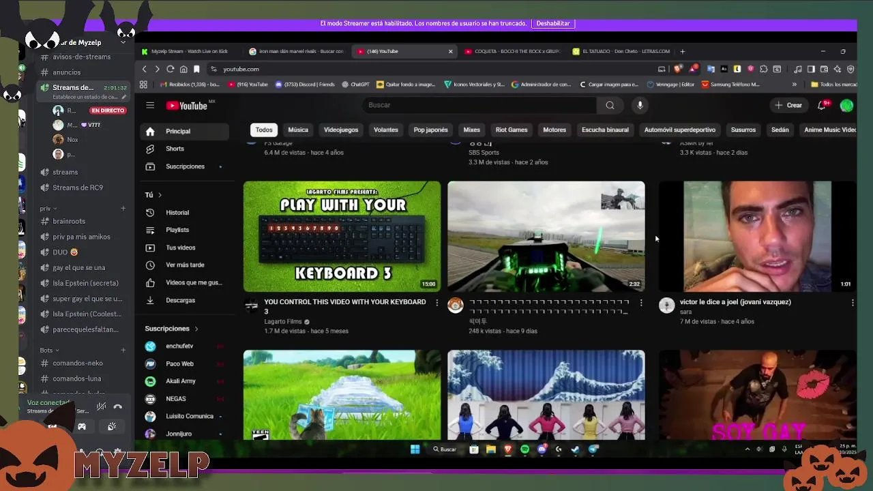Screen dimensions: 873x491
Task: Open the browser apps grid on bookmarks bar
Action: click(x=143, y=85)
